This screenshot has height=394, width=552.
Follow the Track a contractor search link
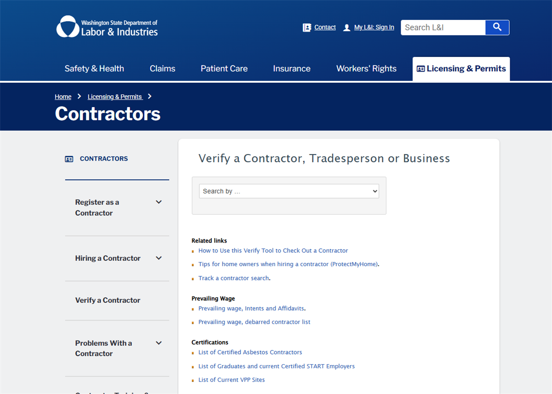pos(233,278)
